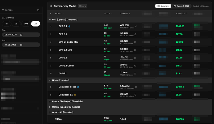The width and height of the screenshot is (214, 124).
Task: Open the End date calendar picker icon
Action: 21,45
